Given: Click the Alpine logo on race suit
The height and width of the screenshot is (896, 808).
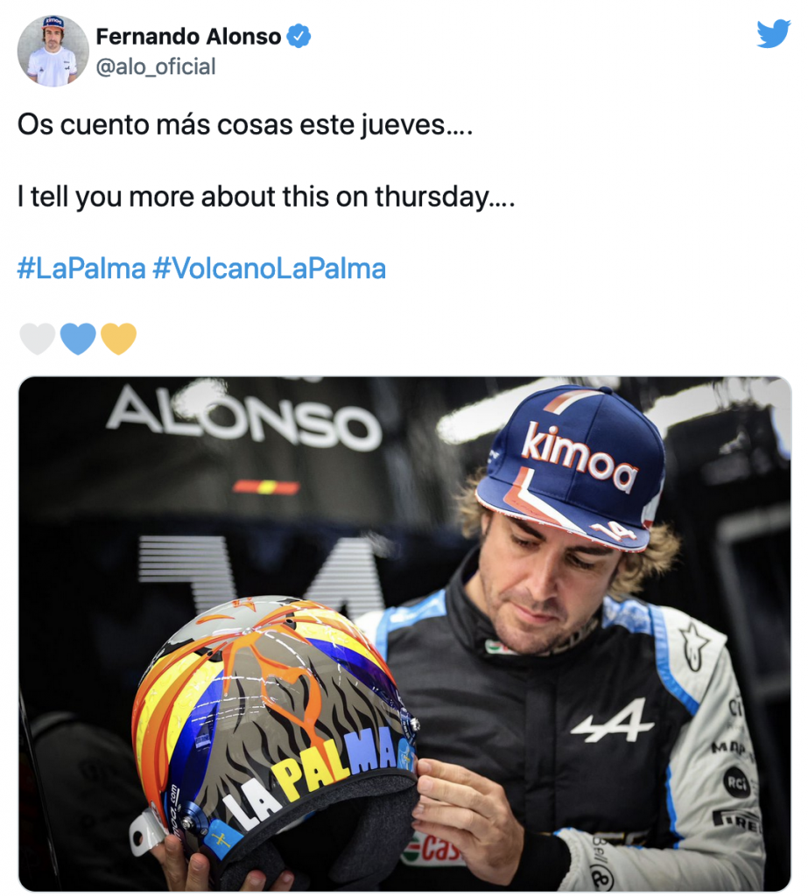Looking at the screenshot, I should [x=613, y=721].
